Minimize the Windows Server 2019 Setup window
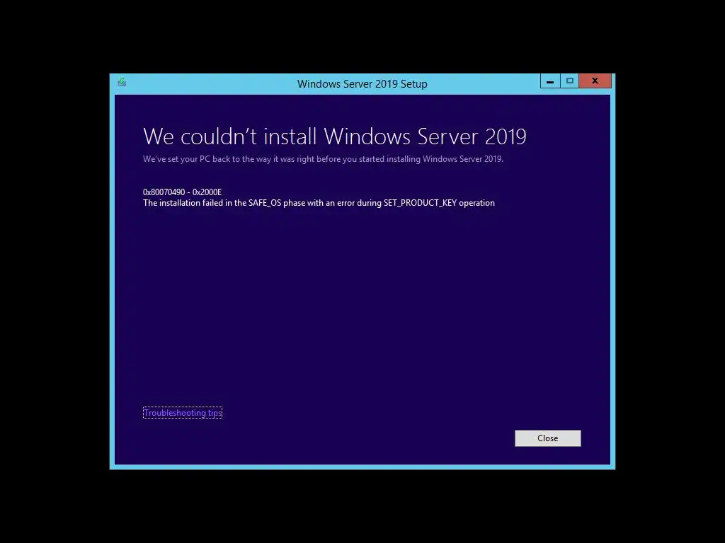Viewport: 725px width, 543px height. [549, 81]
